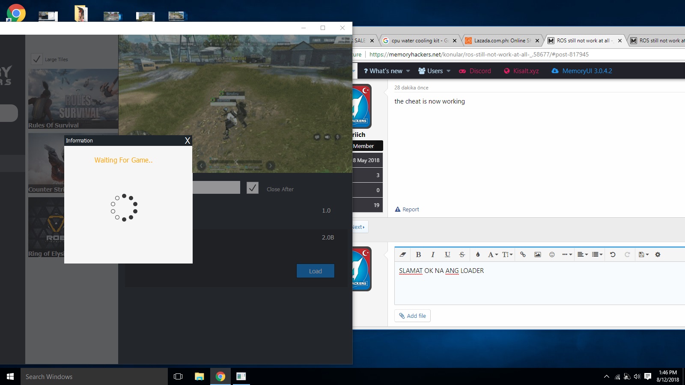Toggle the Close After checkbox

[x=253, y=188]
